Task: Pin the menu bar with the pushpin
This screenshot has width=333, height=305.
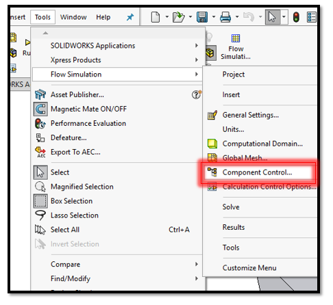Action: [130, 17]
